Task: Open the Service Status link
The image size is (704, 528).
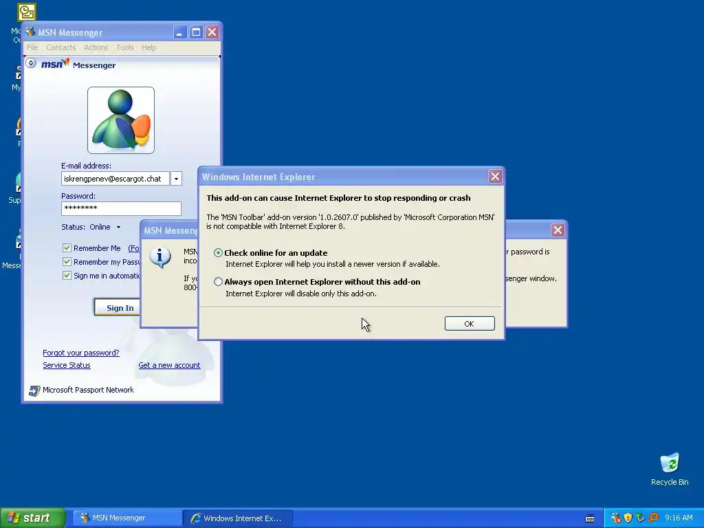Action: (67, 365)
